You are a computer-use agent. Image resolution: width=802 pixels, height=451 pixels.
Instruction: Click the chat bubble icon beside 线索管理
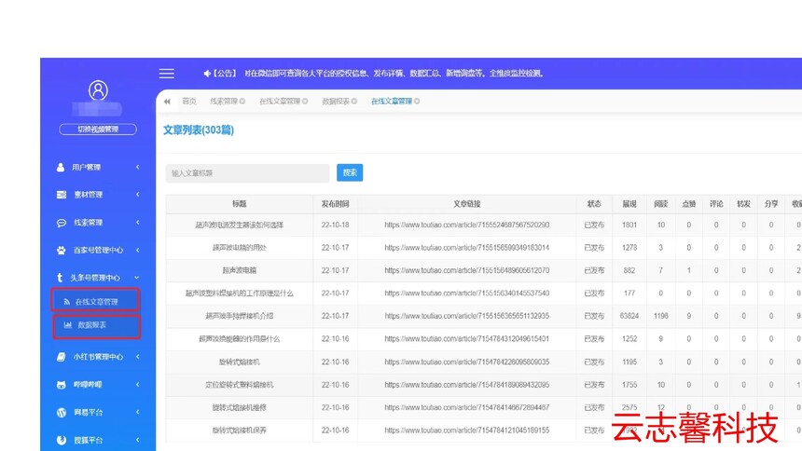(x=62, y=223)
